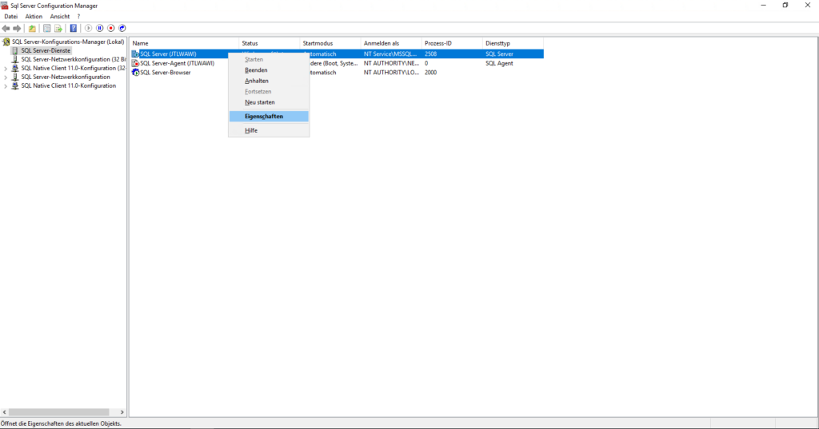Minimize the Sql Server Configuration Manager window

tap(763, 6)
